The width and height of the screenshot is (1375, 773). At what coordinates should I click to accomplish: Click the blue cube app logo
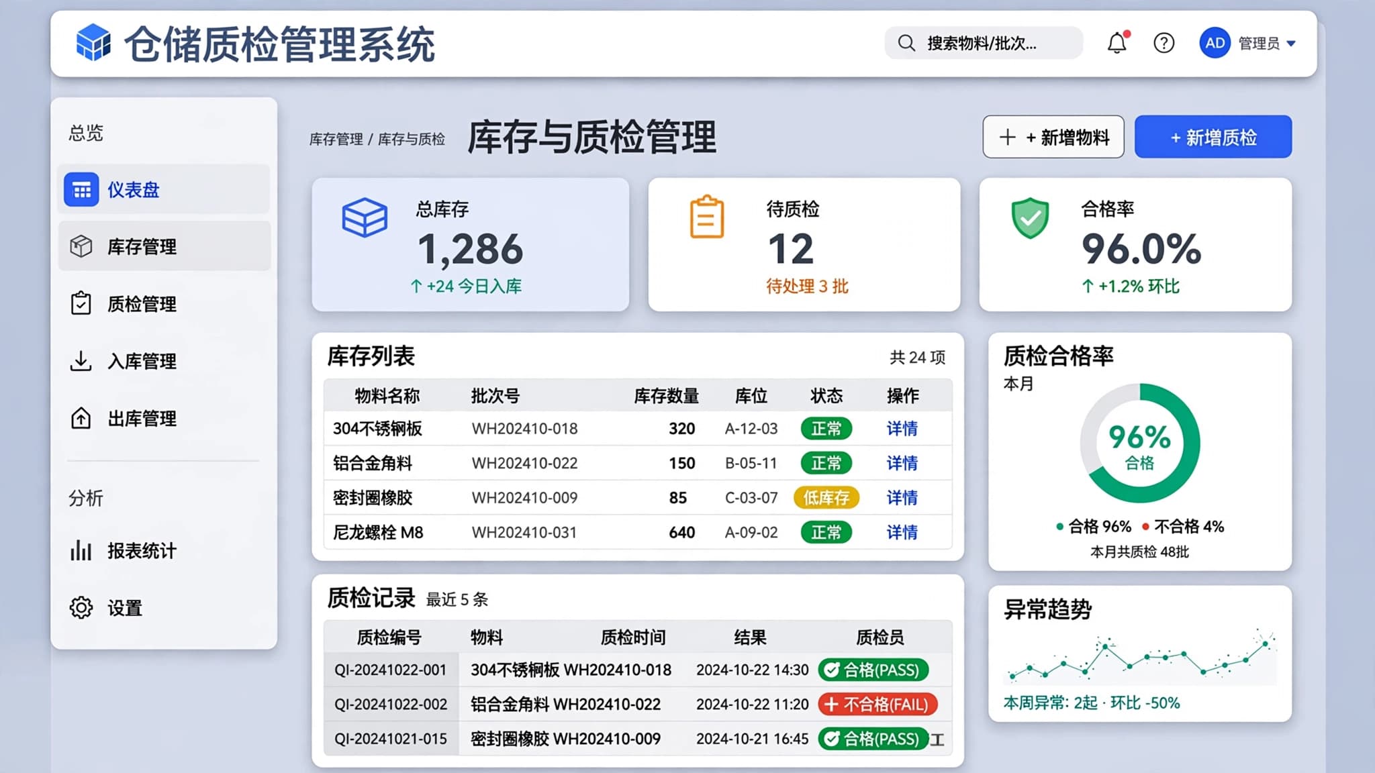pos(93,42)
